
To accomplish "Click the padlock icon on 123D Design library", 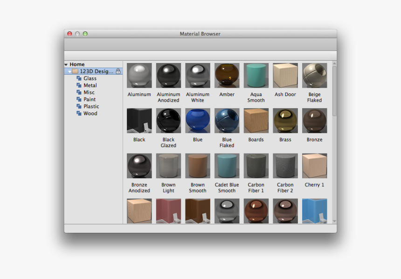I will [119, 71].
